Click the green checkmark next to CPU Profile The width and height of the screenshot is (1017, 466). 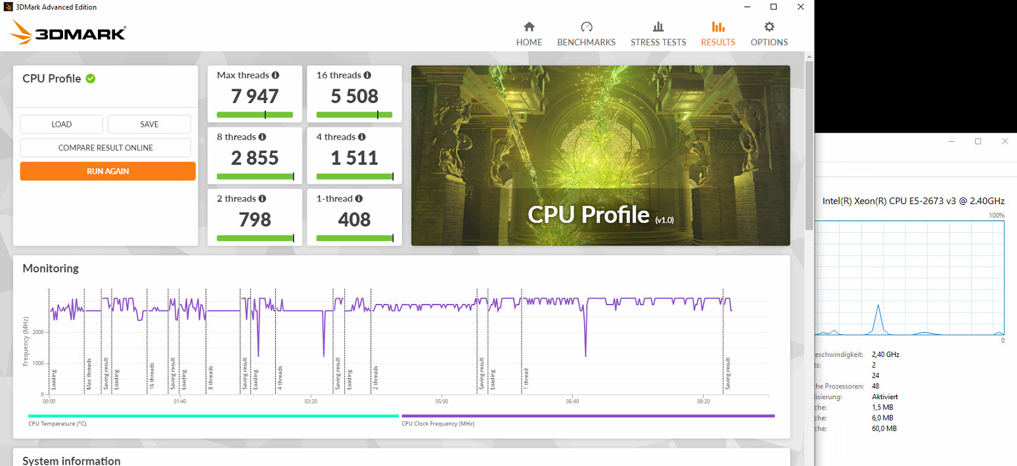point(91,79)
